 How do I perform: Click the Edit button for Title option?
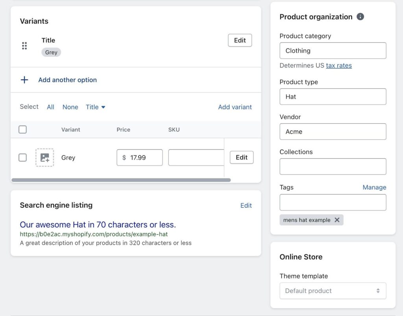[x=240, y=40]
